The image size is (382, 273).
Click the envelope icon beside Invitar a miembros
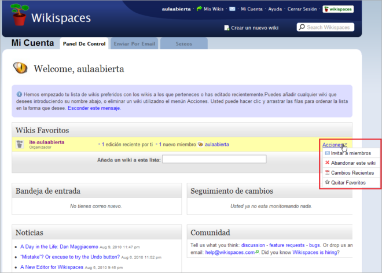327,153
